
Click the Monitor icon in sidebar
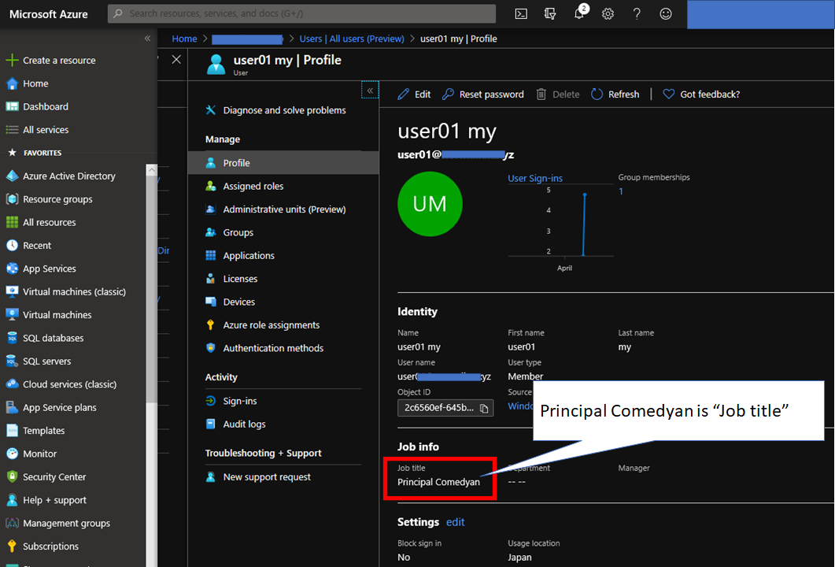pyautogui.click(x=12, y=454)
